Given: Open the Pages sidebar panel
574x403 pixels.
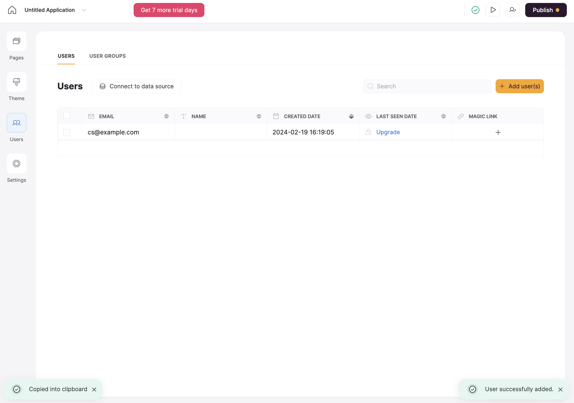Looking at the screenshot, I should click(17, 41).
